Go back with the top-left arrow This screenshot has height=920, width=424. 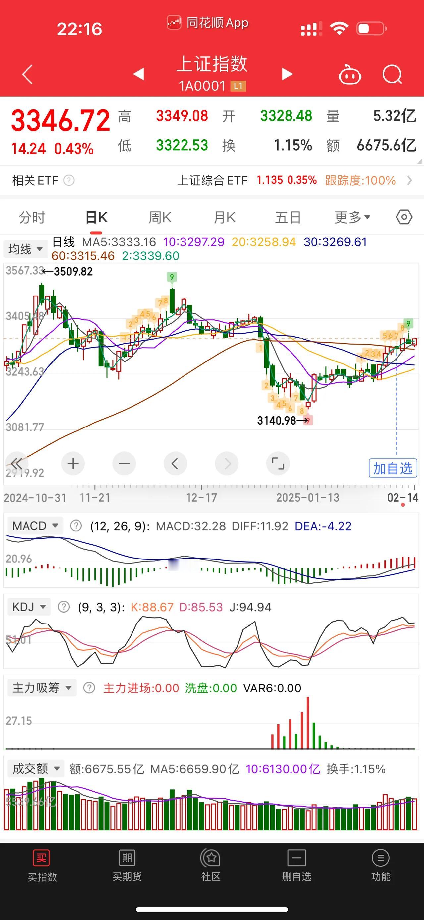coord(27,74)
